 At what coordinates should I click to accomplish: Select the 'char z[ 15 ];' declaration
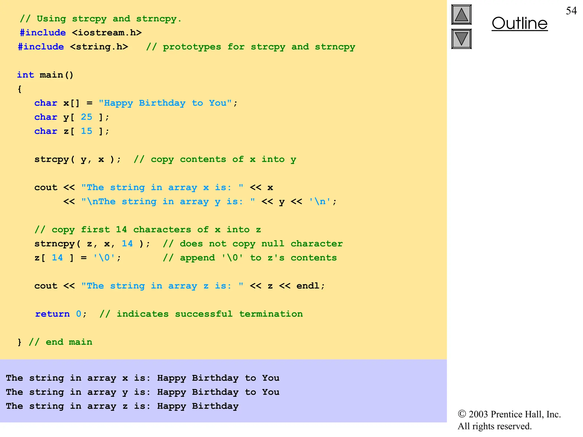click(x=72, y=131)
